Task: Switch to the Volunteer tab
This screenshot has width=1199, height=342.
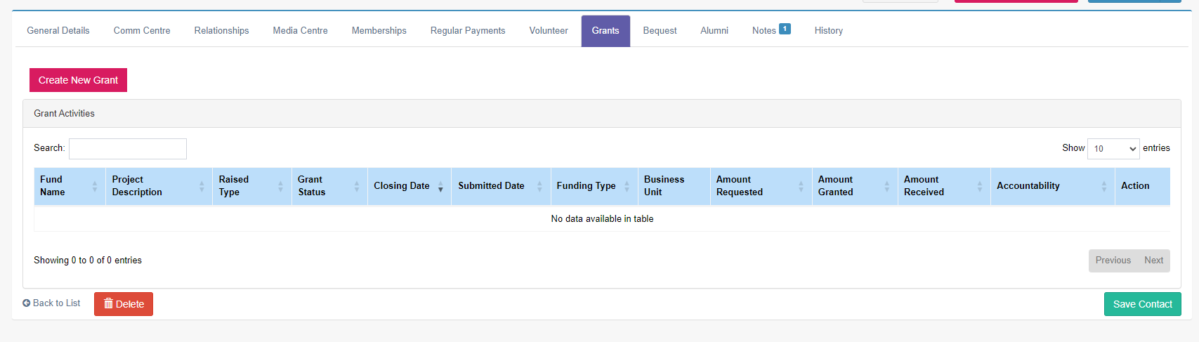Action: 549,31
